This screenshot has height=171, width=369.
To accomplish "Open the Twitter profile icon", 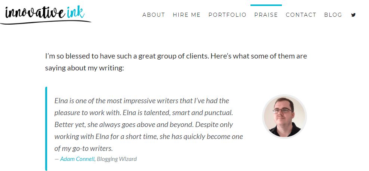I will tap(353, 15).
